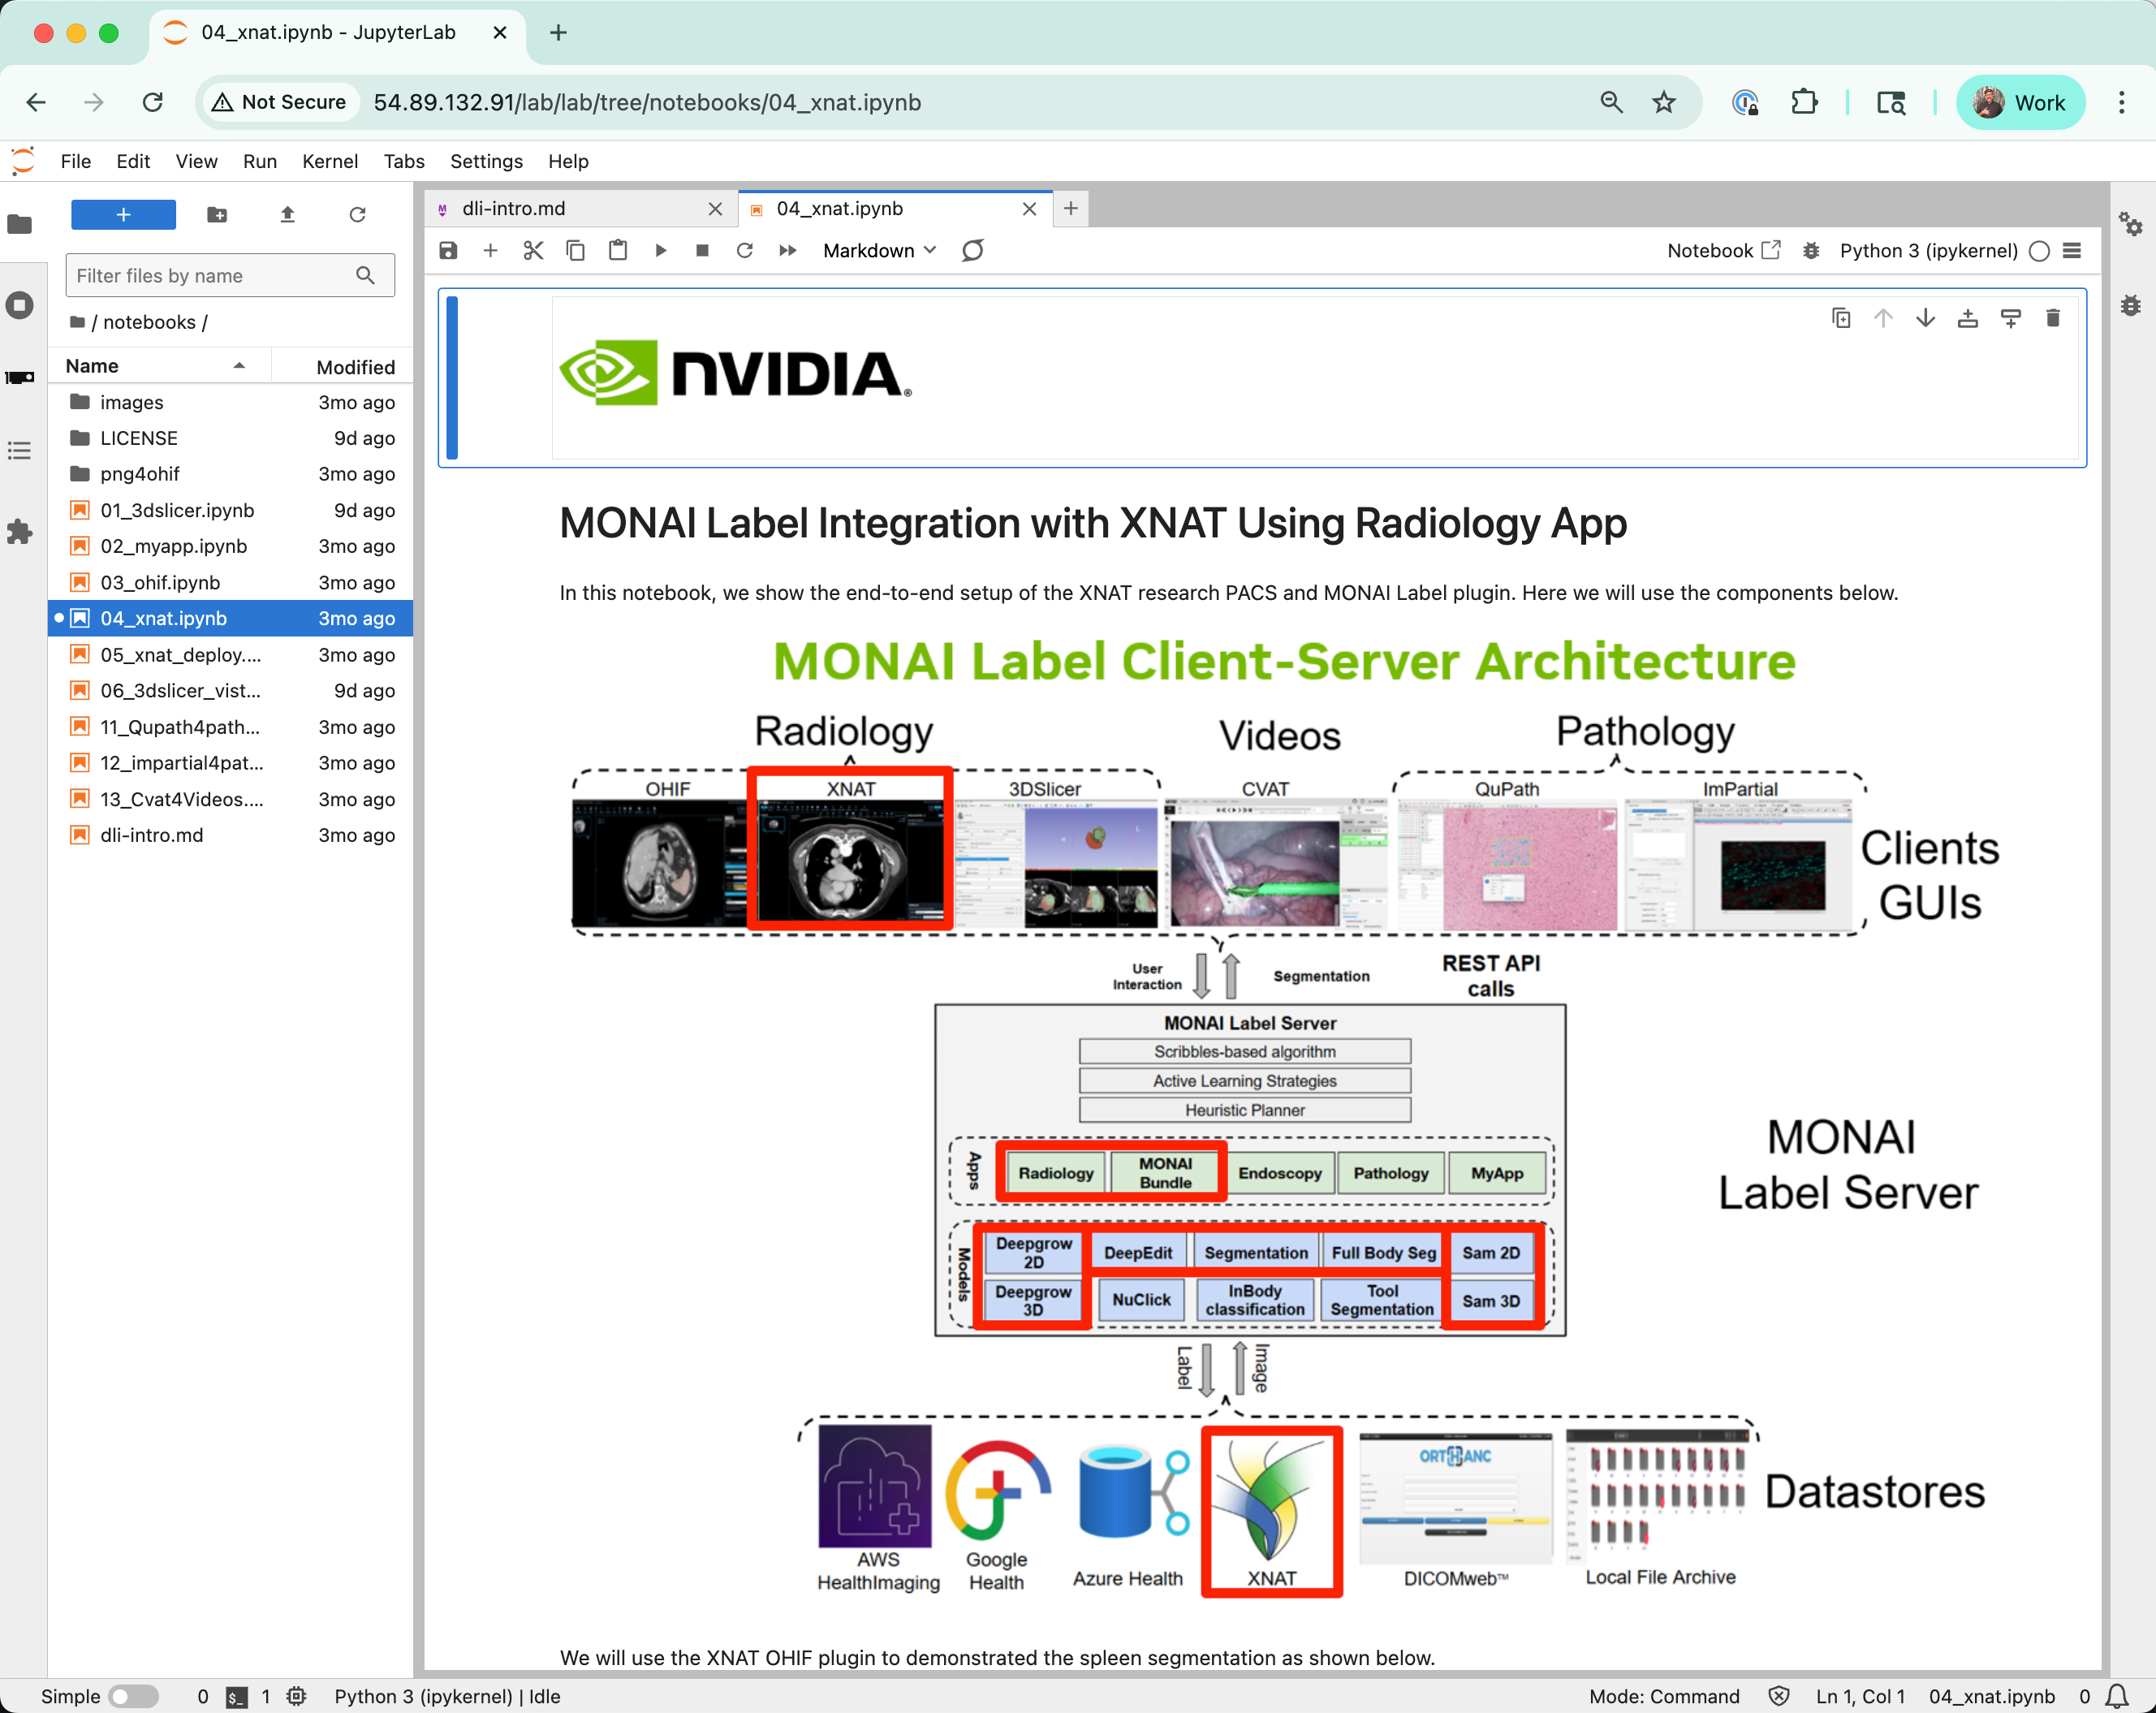Viewport: 2156px width, 1713px height.
Task: Cut the selected cell with the scissors icon
Action: [533, 251]
